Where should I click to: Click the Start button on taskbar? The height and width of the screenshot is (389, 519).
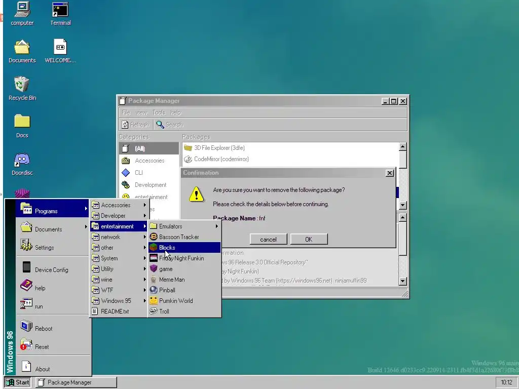click(18, 382)
